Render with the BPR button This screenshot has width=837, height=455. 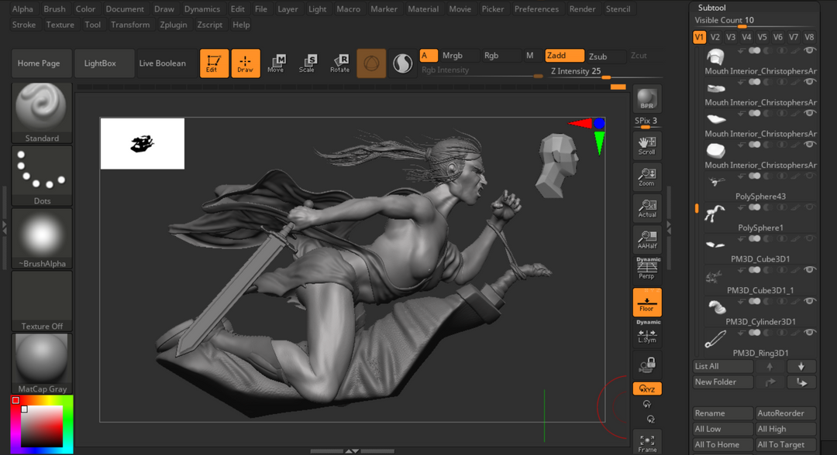click(x=647, y=98)
